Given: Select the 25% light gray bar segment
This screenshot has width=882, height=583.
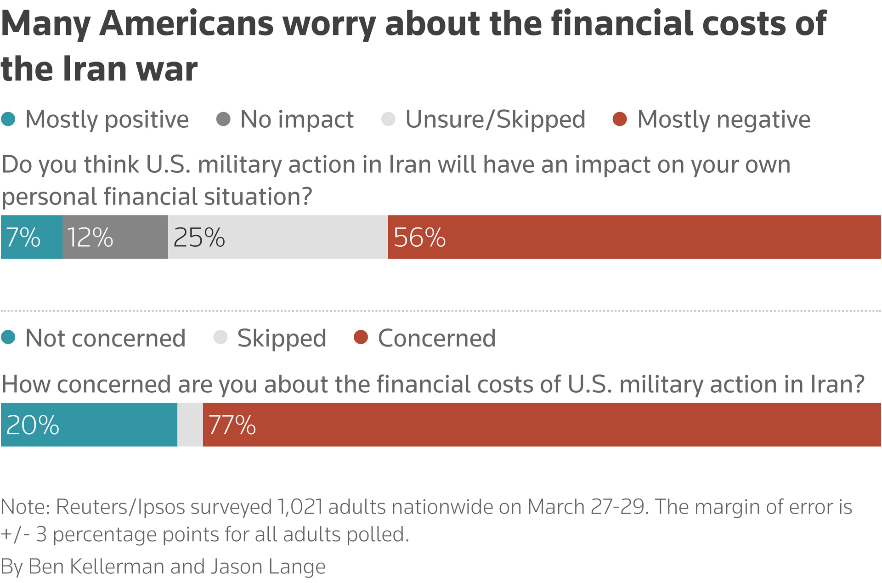Looking at the screenshot, I should click(277, 237).
